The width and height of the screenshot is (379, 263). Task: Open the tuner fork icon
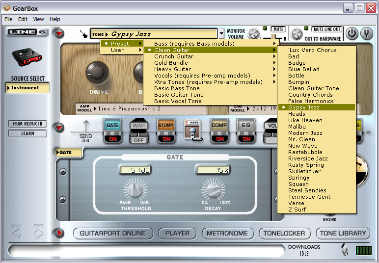pyautogui.click(x=366, y=33)
